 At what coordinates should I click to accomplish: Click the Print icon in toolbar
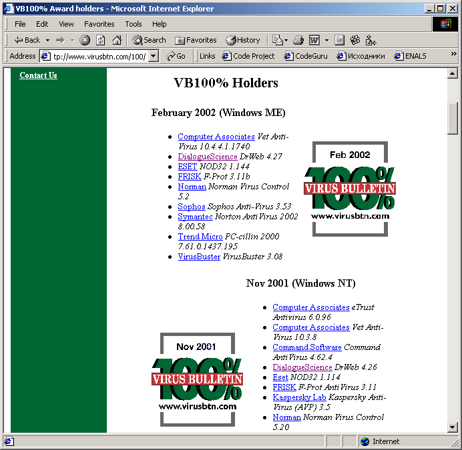pos(298,40)
